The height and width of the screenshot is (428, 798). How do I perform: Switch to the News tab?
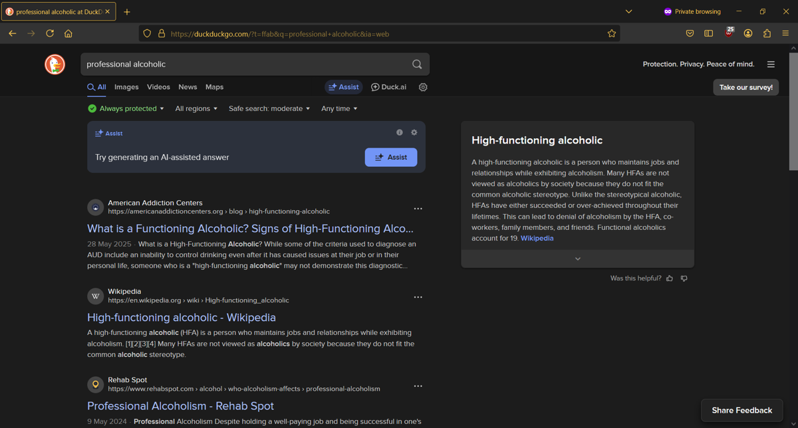(188, 87)
